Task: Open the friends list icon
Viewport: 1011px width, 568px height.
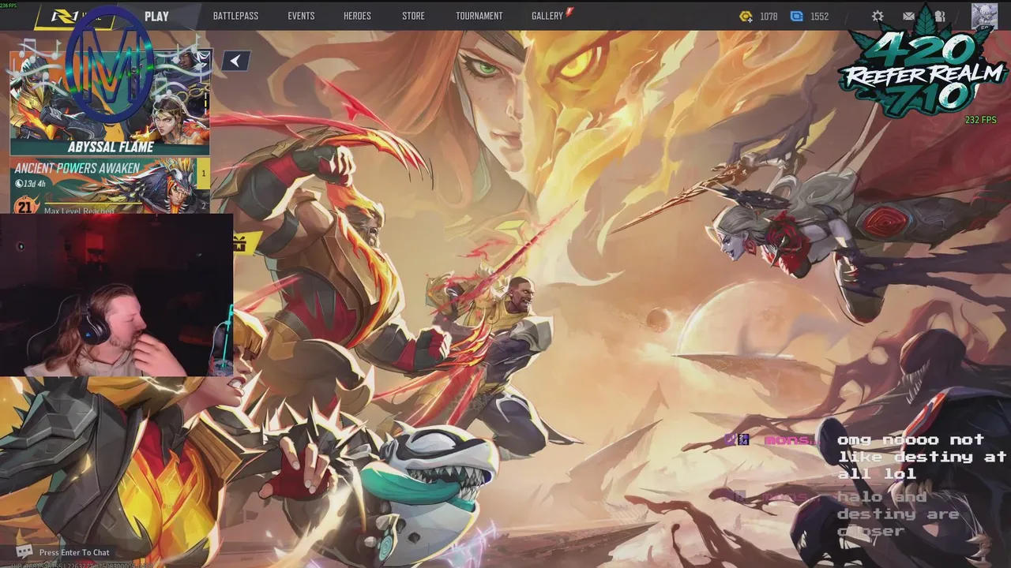Action: [x=940, y=16]
